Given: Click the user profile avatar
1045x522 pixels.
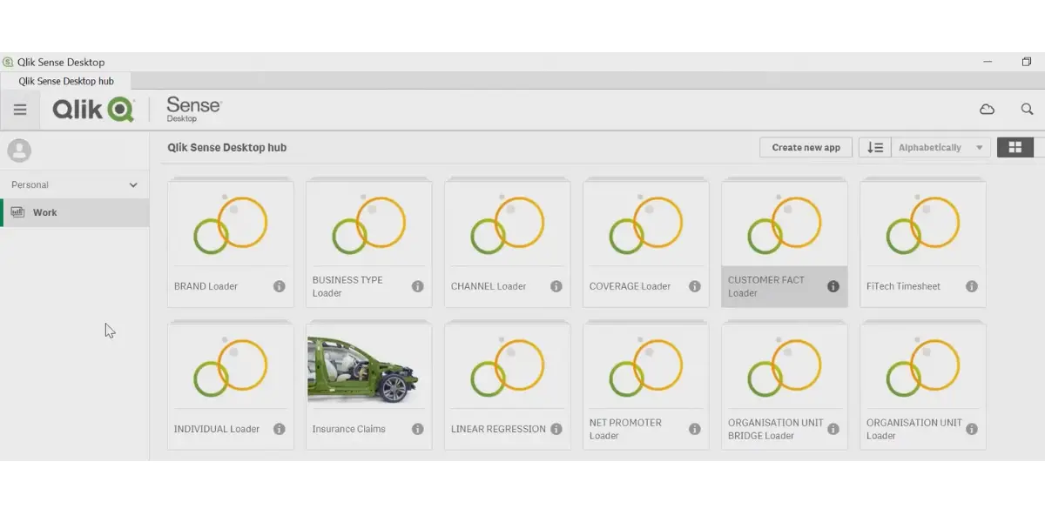Looking at the screenshot, I should click(x=19, y=151).
